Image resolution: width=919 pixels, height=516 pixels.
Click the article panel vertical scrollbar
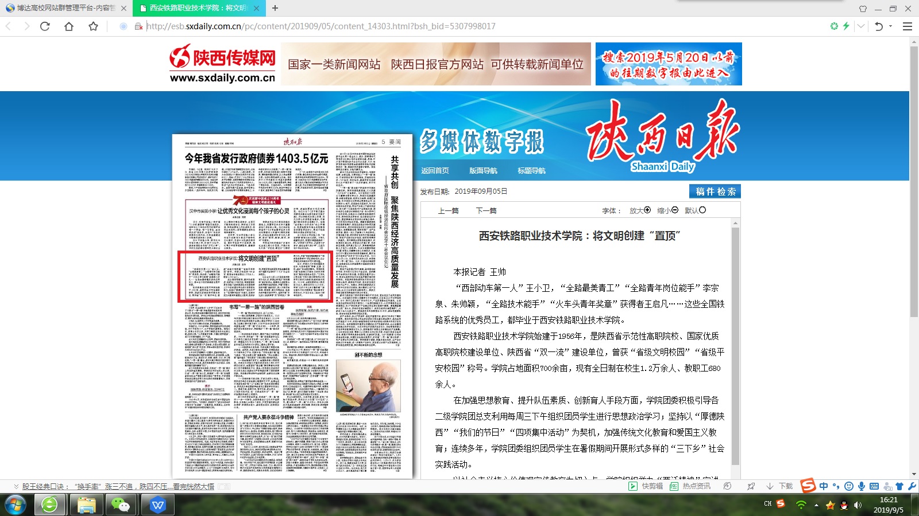[x=735, y=344]
